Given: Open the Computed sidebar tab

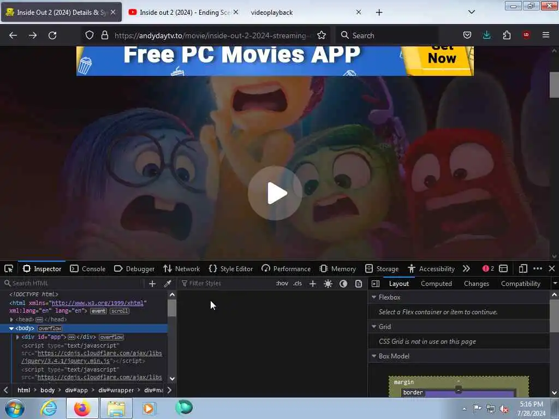Looking at the screenshot, I should tap(436, 284).
